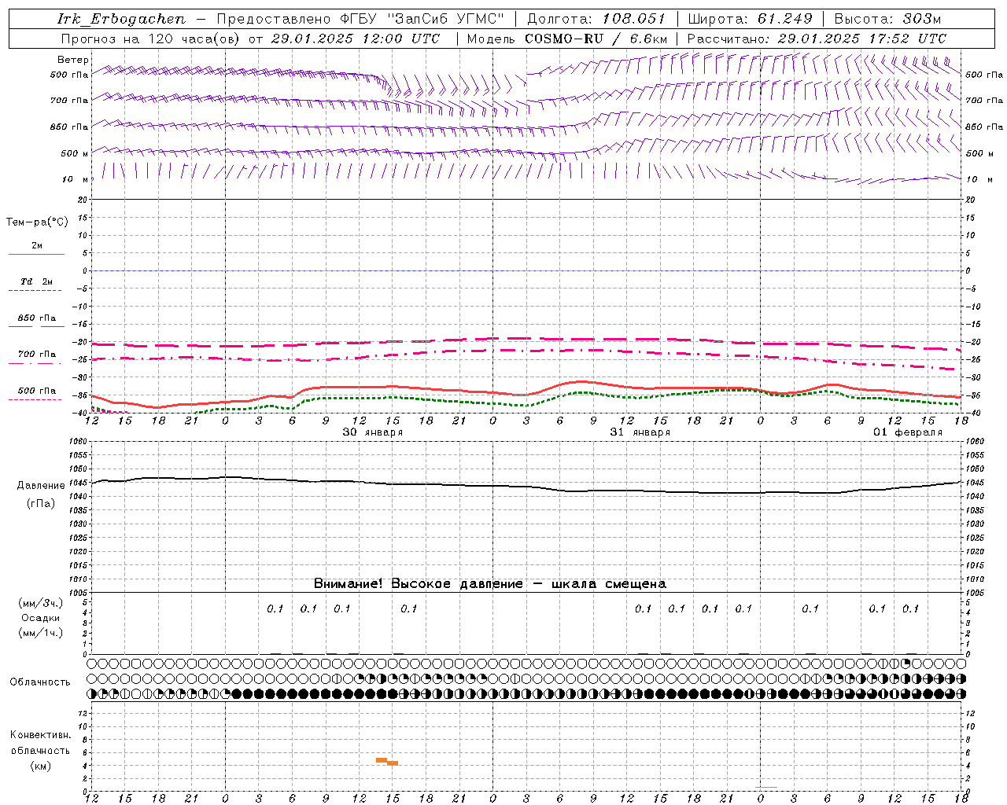1007x805 pixels.
Task: Click the 30 января date label
Action: pyautogui.click(x=373, y=432)
